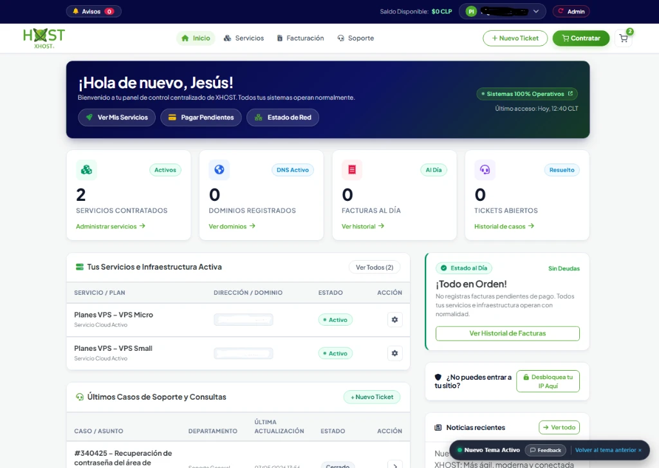
Task: Click Ver todo in Noticias recientes
Action: [x=559, y=427]
